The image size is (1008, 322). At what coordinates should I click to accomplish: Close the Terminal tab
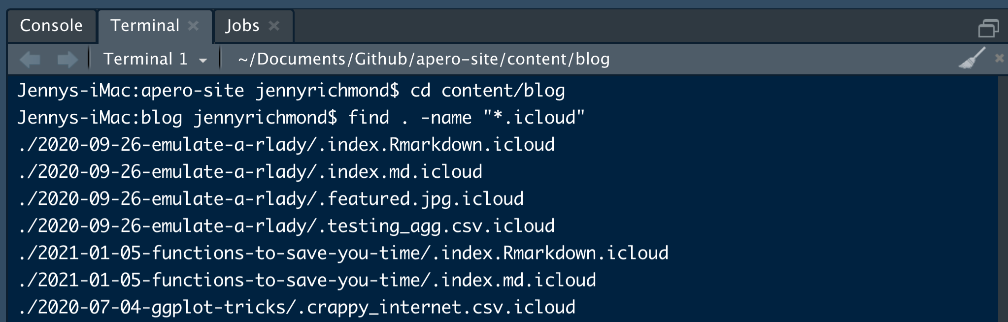(194, 26)
